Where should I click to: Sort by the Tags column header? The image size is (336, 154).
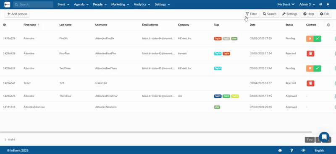216,25
